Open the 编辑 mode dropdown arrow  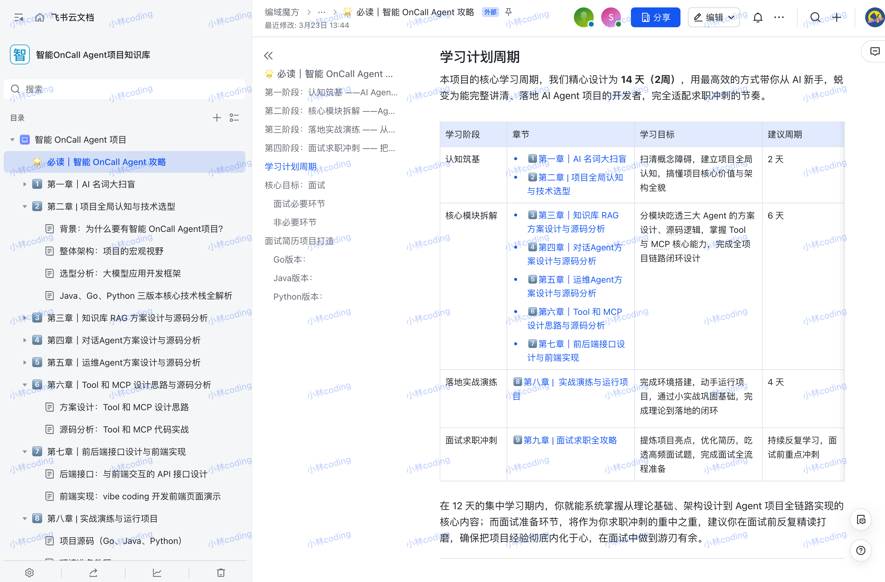click(x=731, y=17)
